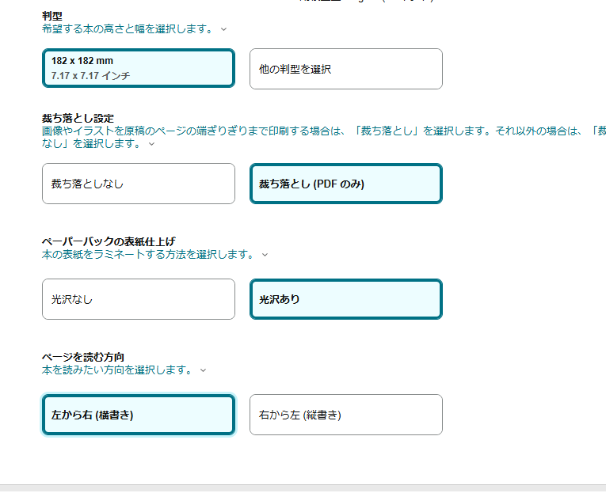The height and width of the screenshot is (493, 606).
Task: Click the ページを読む方向 heading
Action: [83, 357]
